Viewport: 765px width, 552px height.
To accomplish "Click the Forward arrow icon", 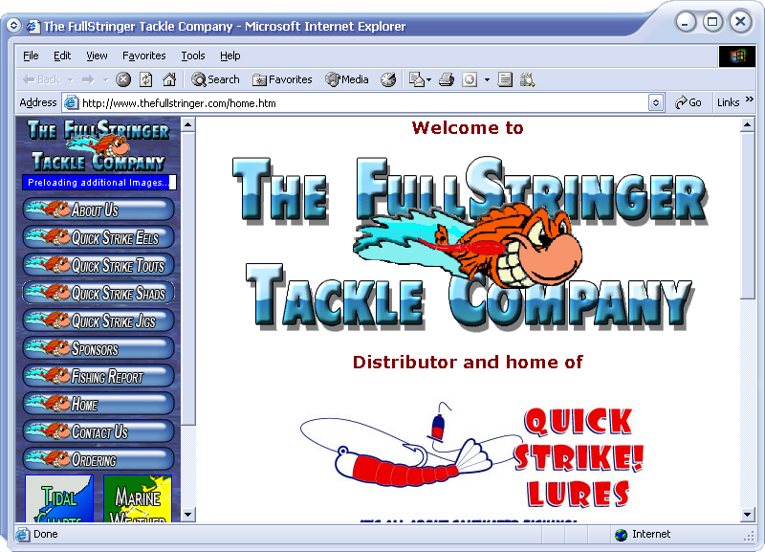I will point(88,79).
